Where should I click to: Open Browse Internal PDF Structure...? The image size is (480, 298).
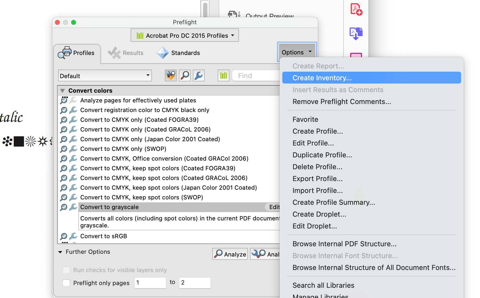coord(371,244)
